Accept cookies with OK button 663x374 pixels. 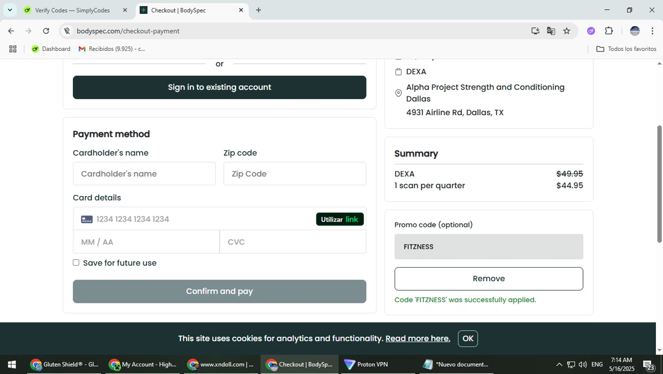(468, 339)
